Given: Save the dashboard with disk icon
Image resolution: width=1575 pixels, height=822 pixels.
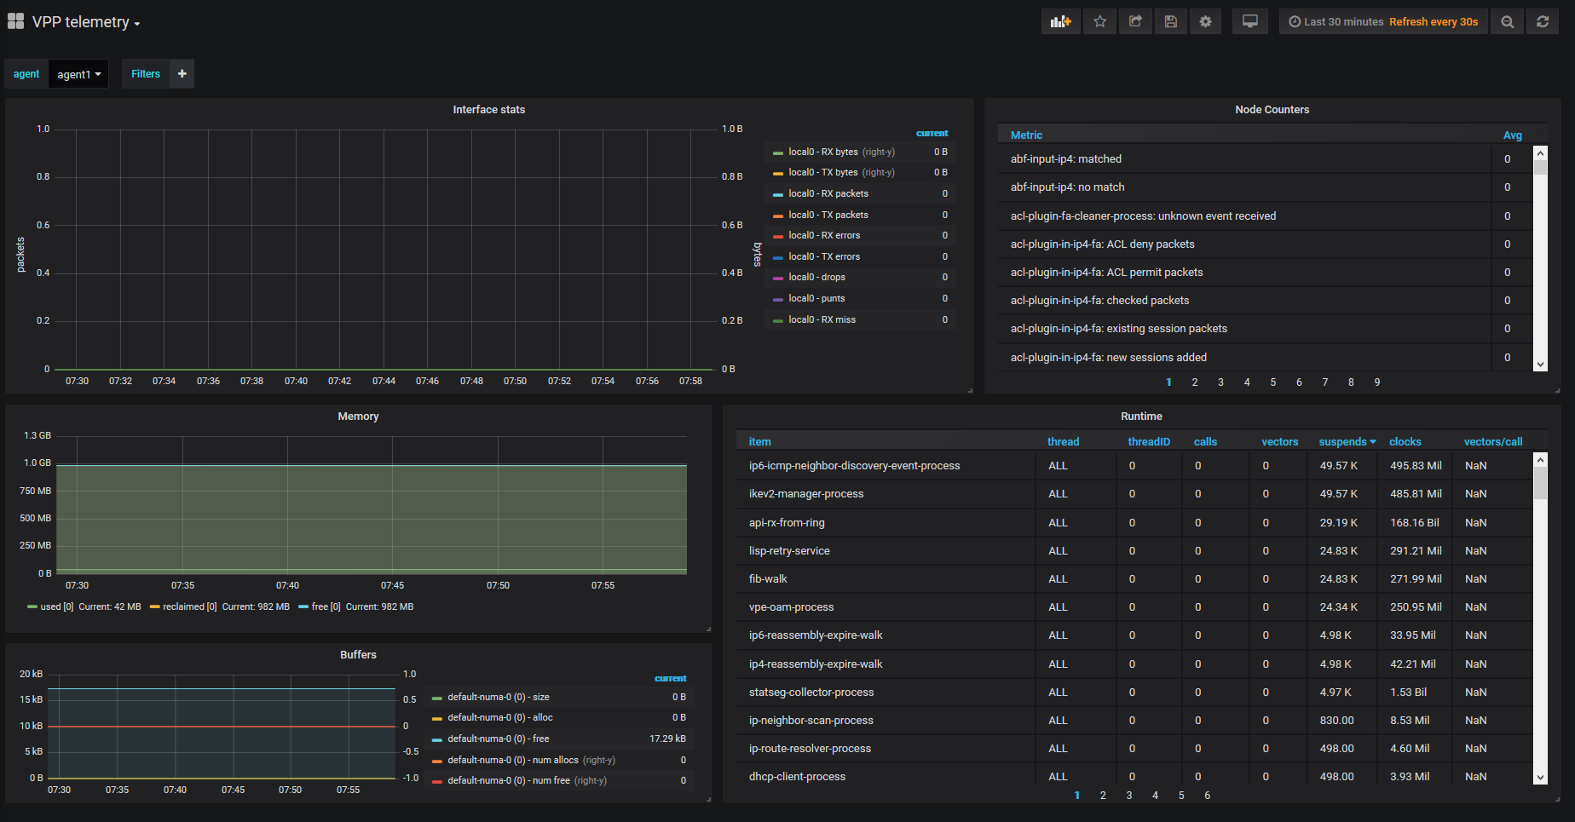Looking at the screenshot, I should (x=1170, y=22).
